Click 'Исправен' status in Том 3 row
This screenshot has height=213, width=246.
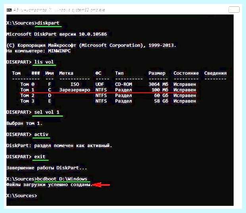point(184,101)
